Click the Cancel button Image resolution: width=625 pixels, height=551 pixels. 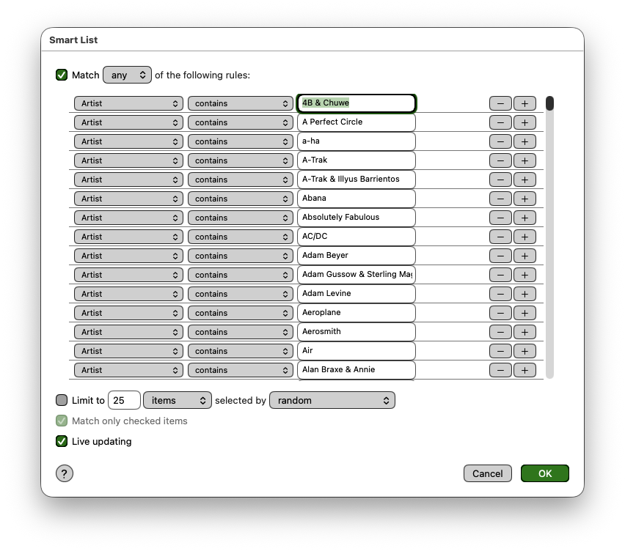tap(487, 473)
